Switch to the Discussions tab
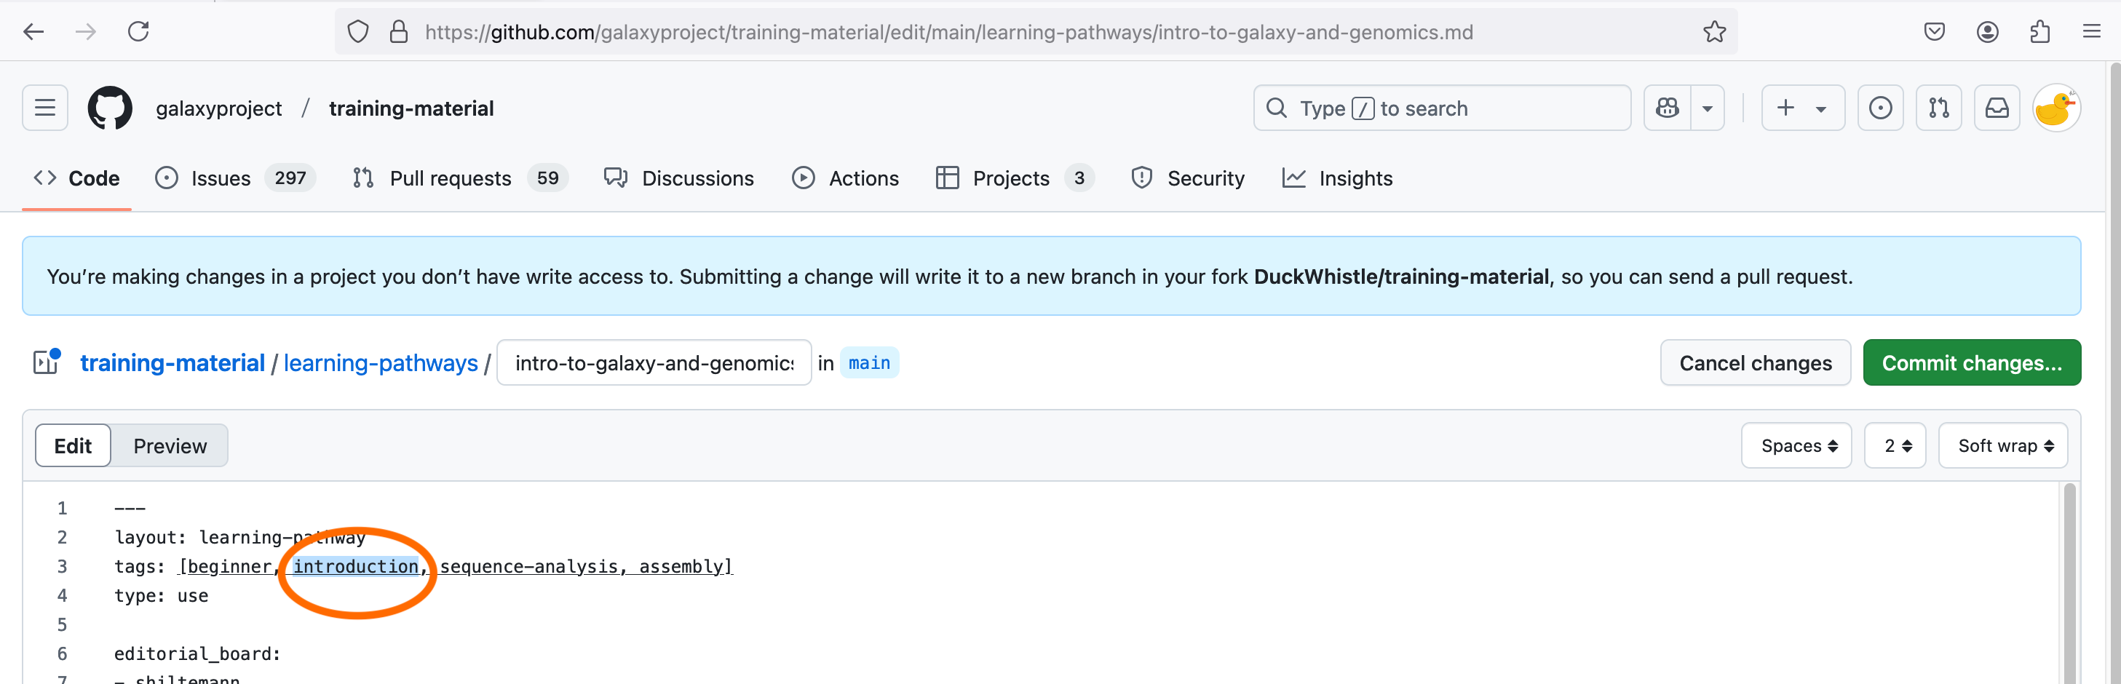The height and width of the screenshot is (684, 2121). coord(678,178)
